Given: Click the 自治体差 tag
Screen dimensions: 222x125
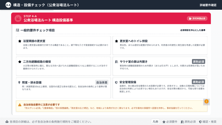Looking at the screenshot, I should (102, 82).
